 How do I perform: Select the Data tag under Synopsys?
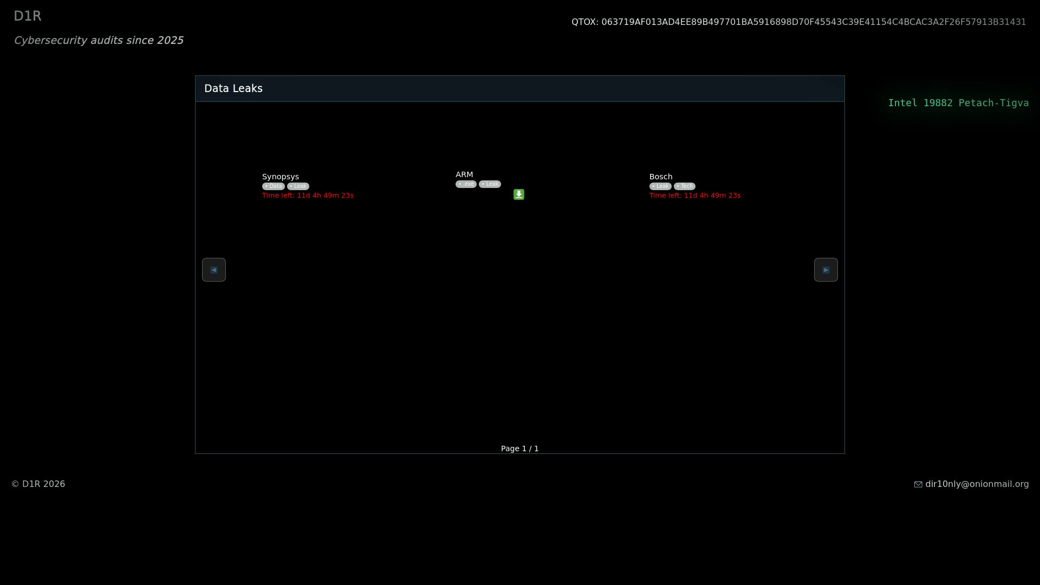point(274,186)
